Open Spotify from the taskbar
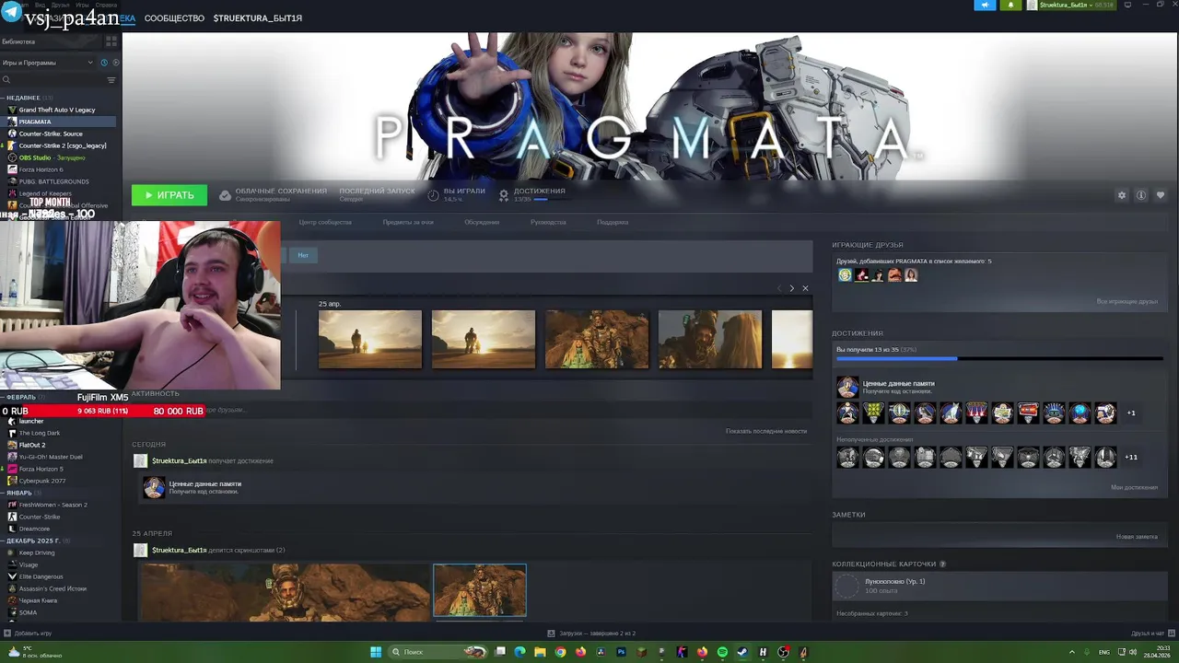The height and width of the screenshot is (663, 1179). click(722, 652)
